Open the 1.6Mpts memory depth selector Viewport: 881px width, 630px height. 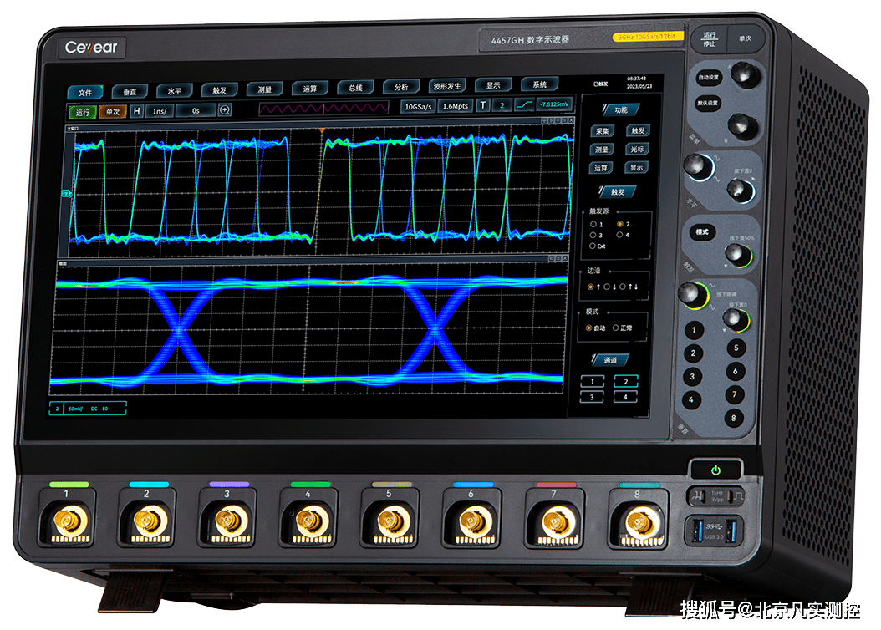pyautogui.click(x=456, y=106)
